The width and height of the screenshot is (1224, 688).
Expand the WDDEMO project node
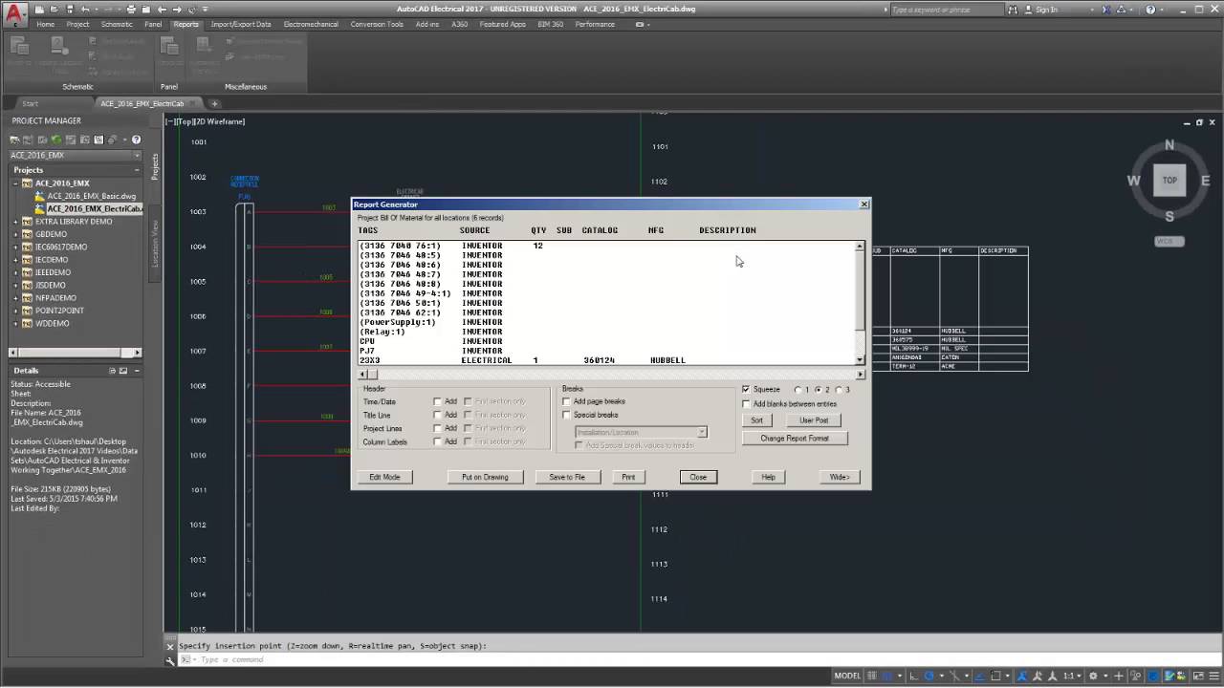click(x=15, y=323)
